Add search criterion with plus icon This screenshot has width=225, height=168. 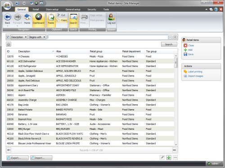[175, 37]
